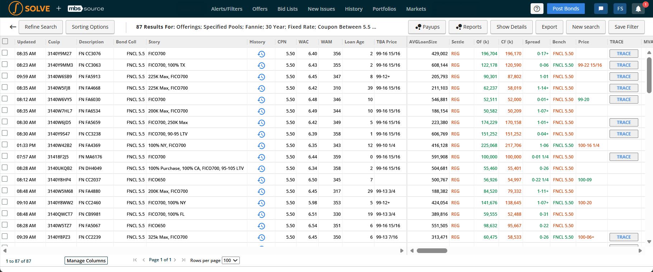Open history icon for FN FA4668

coord(261,88)
